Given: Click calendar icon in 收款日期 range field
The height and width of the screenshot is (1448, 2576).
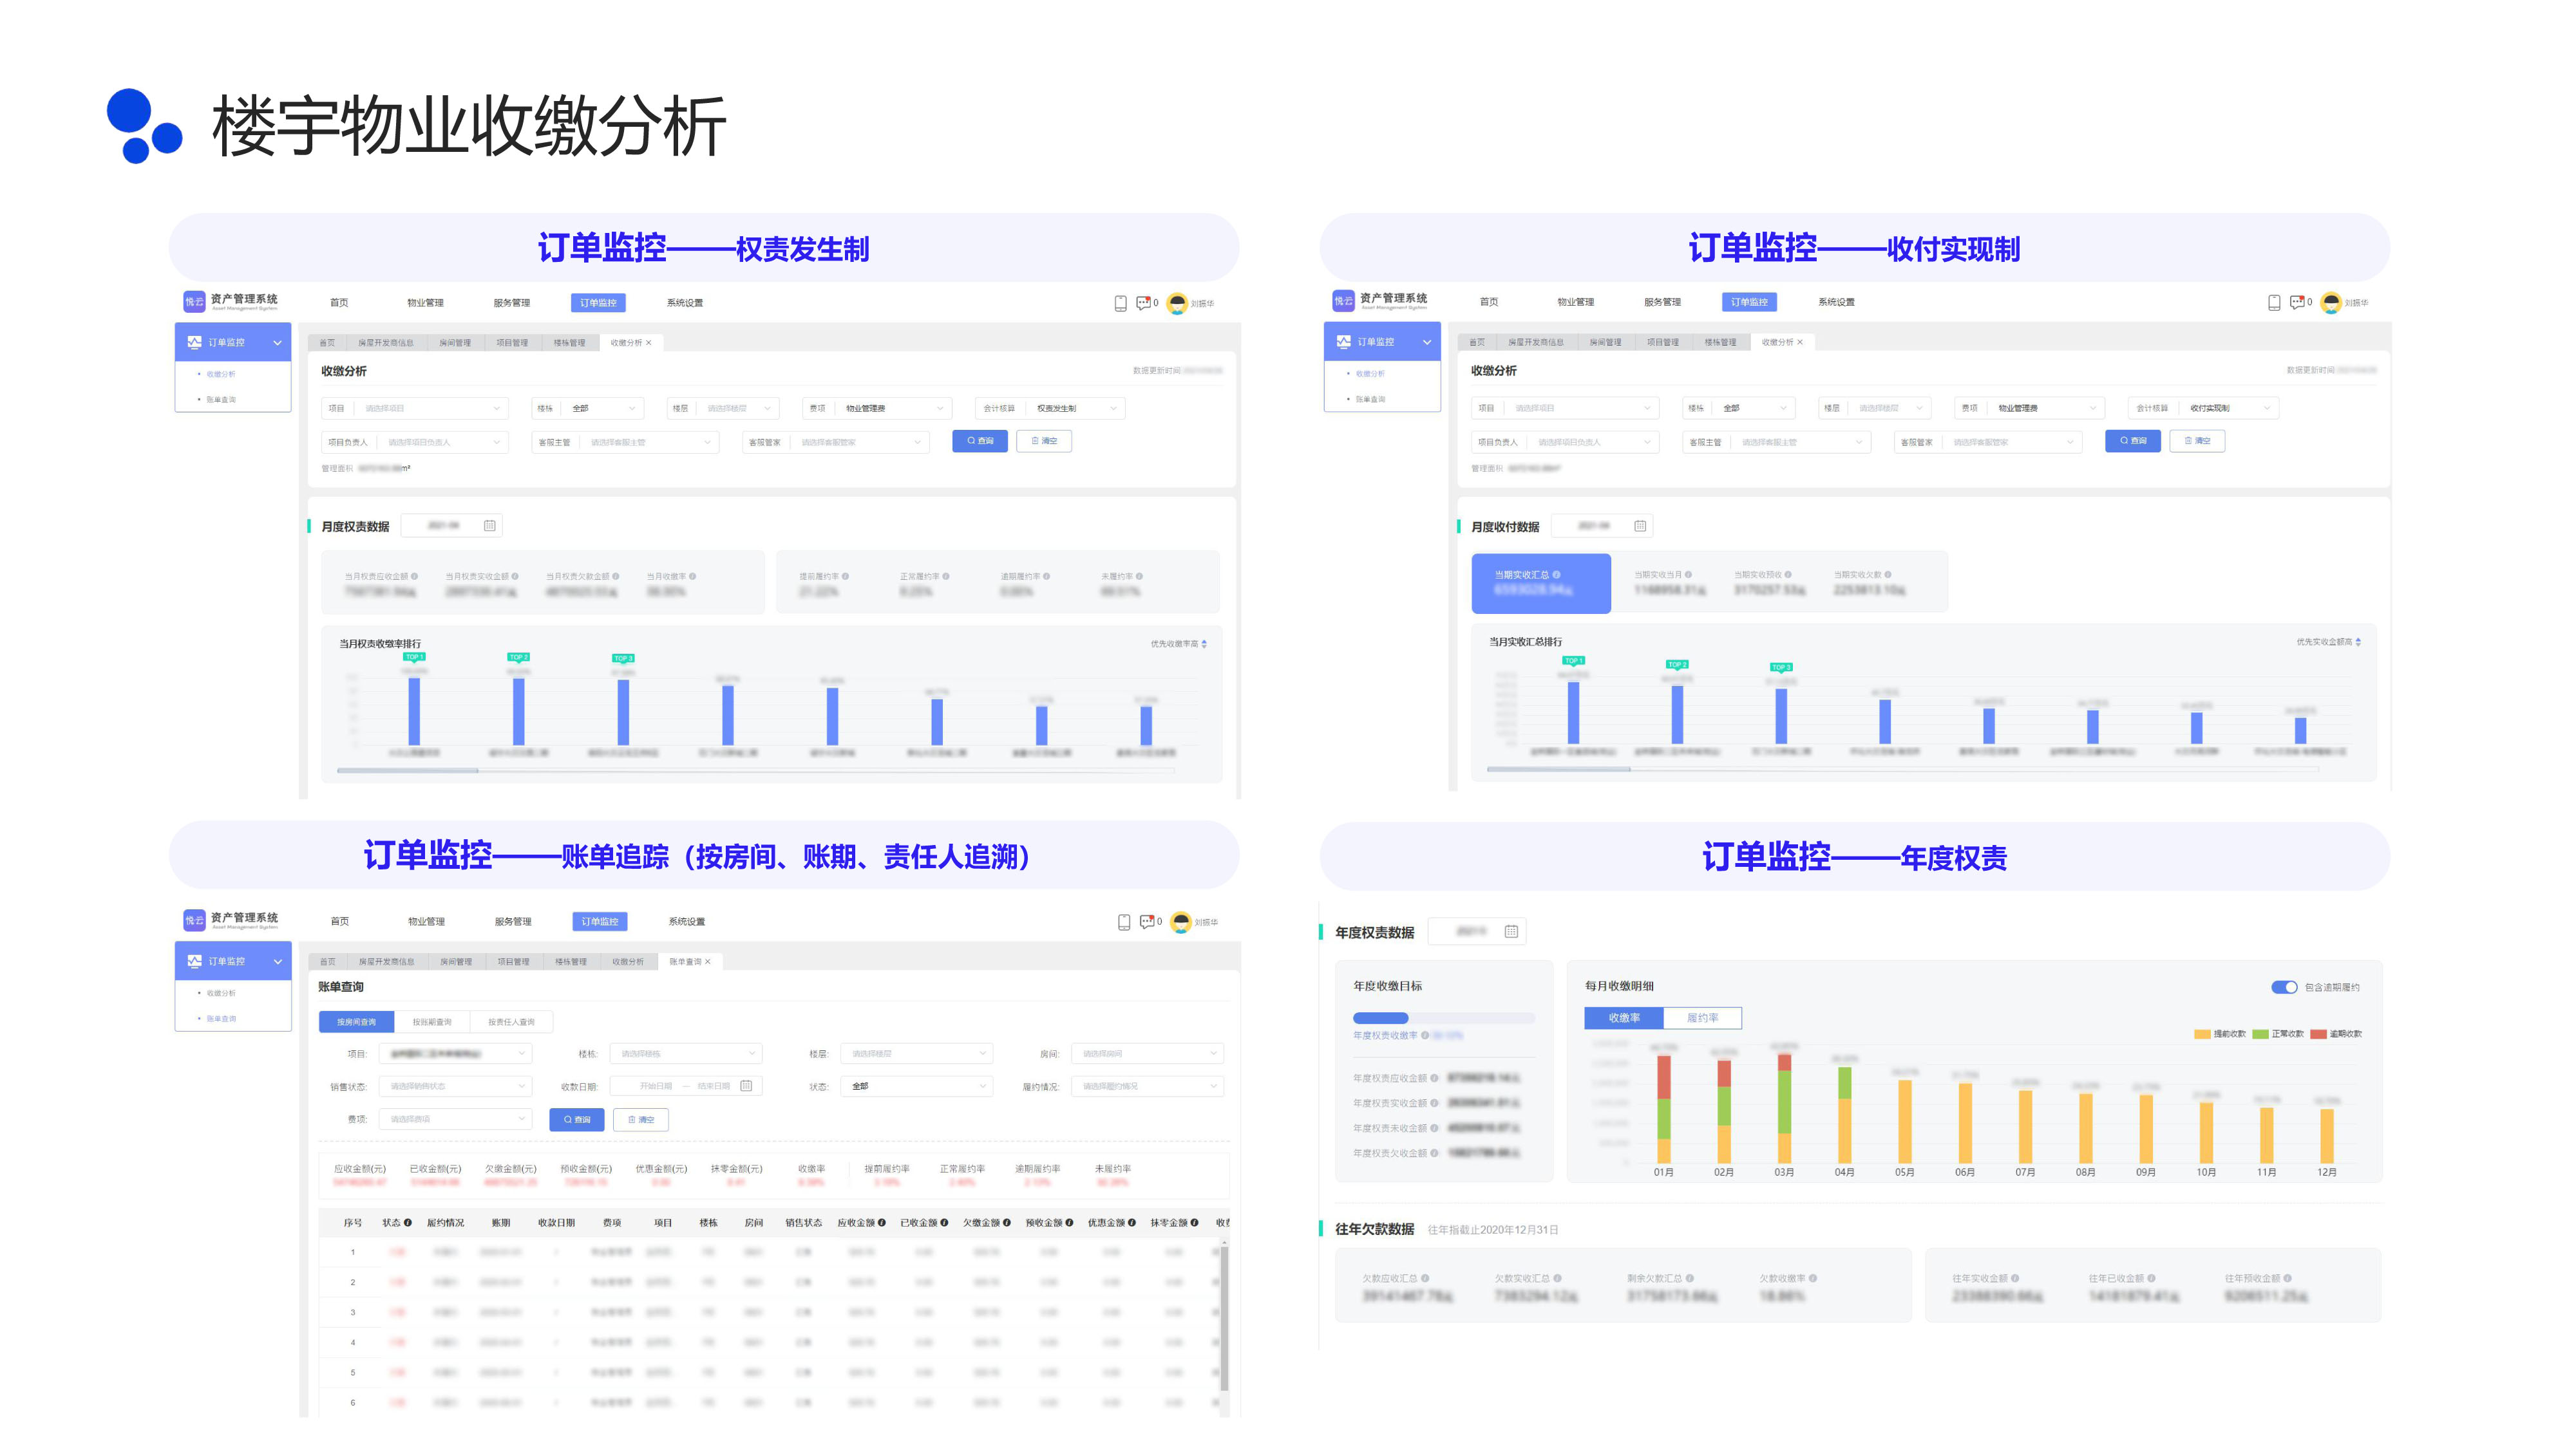Looking at the screenshot, I should point(746,1085).
